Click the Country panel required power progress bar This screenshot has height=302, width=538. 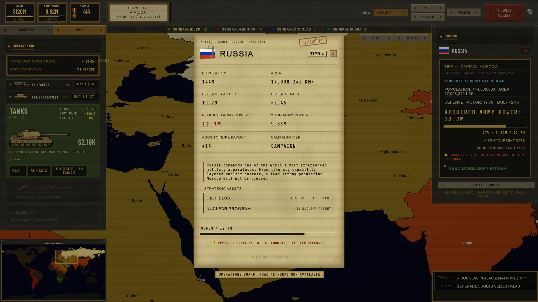[485, 126]
